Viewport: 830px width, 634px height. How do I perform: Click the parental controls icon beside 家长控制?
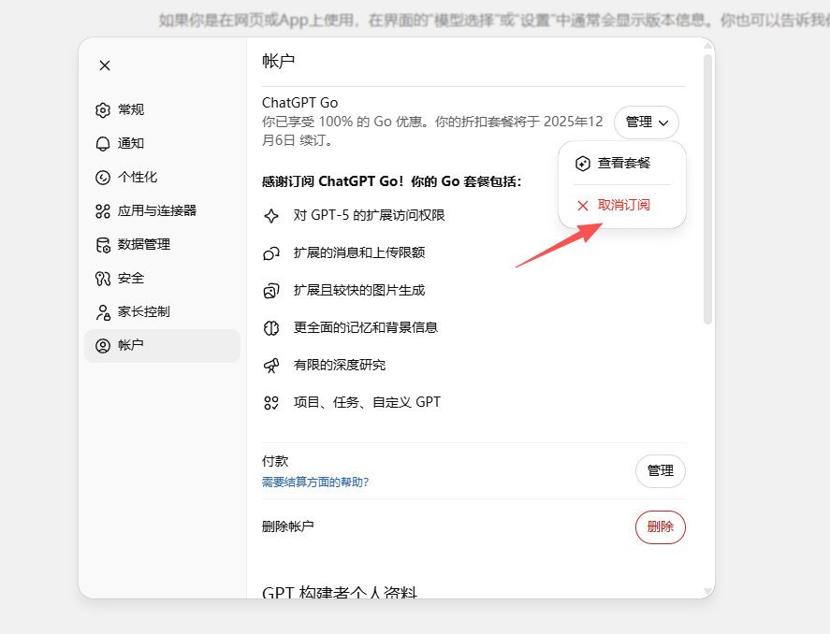103,312
